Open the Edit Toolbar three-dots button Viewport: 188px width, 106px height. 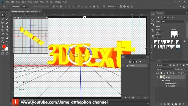(7, 42)
